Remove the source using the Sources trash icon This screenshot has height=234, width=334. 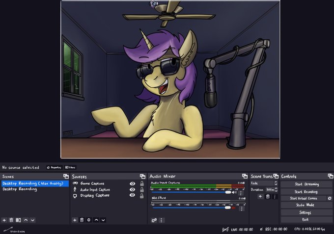(82, 220)
